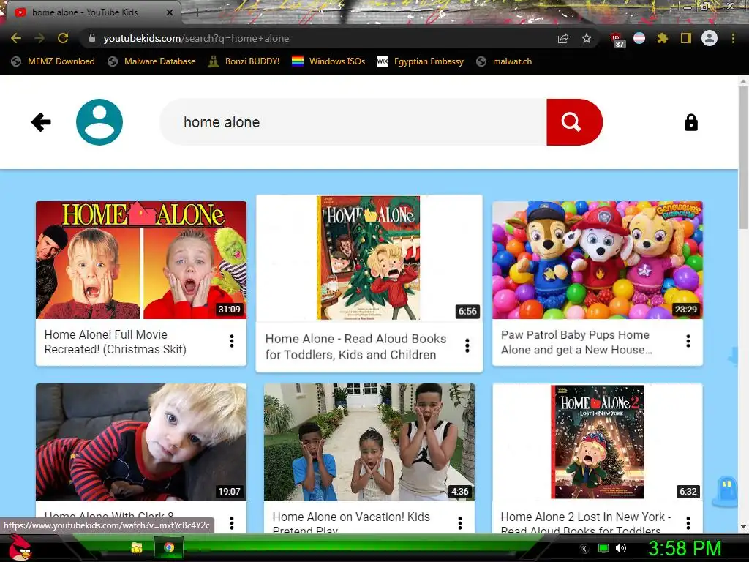Screen dimensions: 749x562
Task: Go back with the browser back arrow
Action: (16, 38)
